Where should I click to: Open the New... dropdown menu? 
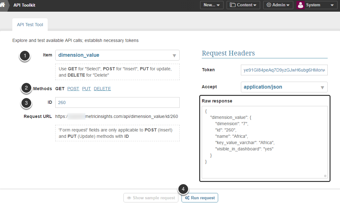(x=212, y=5)
